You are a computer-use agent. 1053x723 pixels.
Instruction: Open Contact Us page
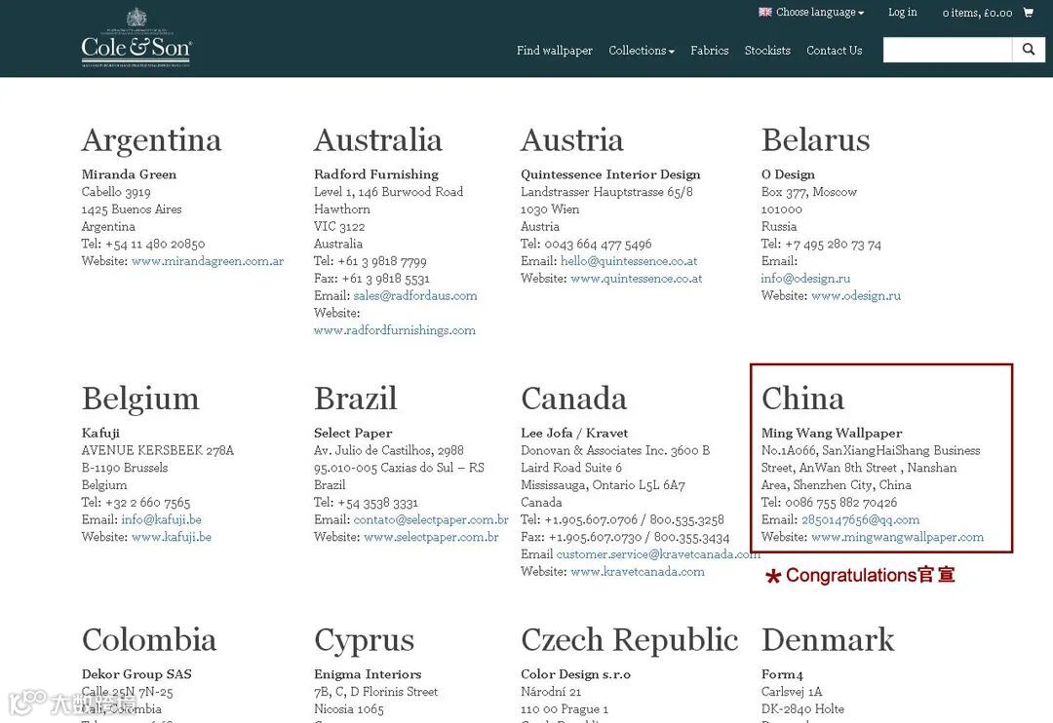[x=834, y=51]
